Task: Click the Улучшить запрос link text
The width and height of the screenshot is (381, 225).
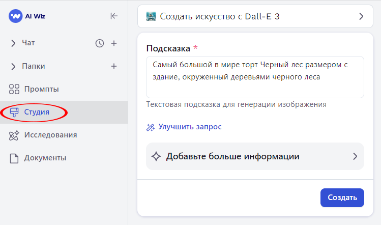Action: tap(190, 127)
